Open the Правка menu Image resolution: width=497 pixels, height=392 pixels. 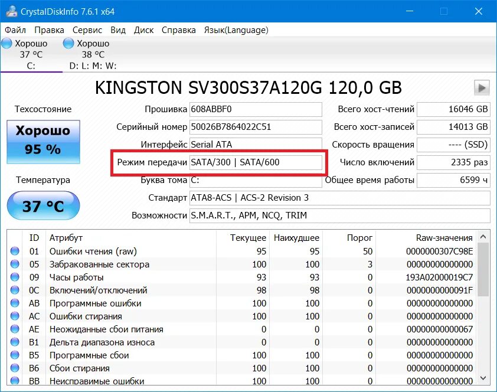click(x=49, y=30)
